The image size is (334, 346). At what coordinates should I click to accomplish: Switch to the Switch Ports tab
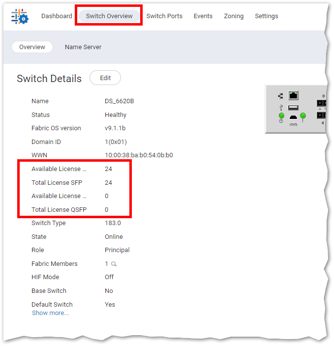[164, 16]
